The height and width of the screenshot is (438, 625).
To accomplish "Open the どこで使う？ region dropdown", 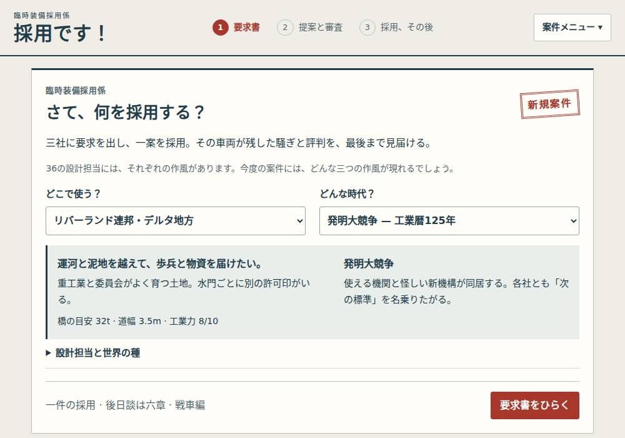I will [176, 221].
